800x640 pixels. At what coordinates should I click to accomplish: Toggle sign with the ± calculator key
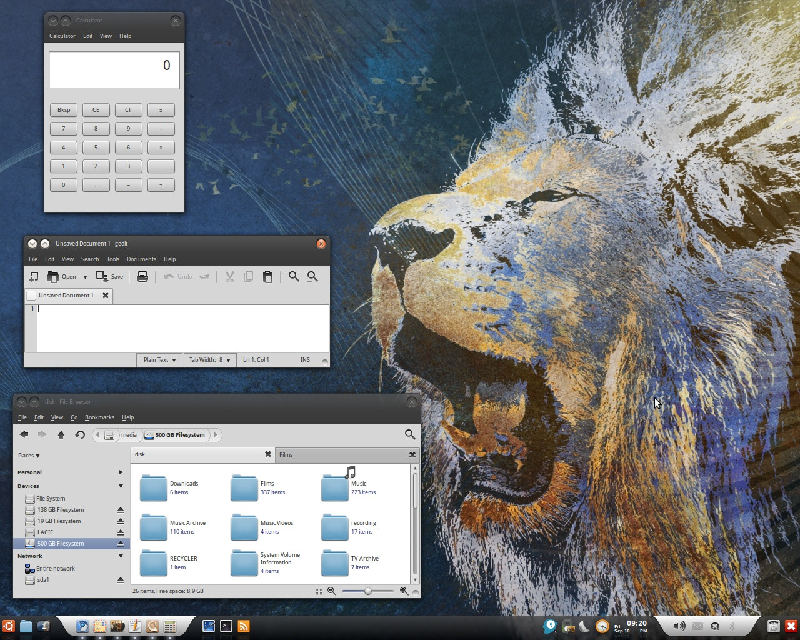point(161,110)
